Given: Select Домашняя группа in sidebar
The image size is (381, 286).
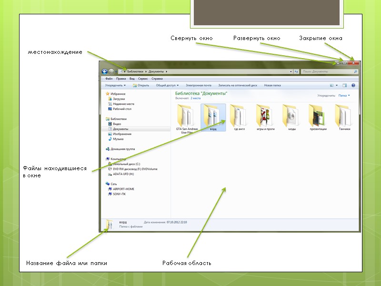Looking at the screenshot, I should point(120,149).
